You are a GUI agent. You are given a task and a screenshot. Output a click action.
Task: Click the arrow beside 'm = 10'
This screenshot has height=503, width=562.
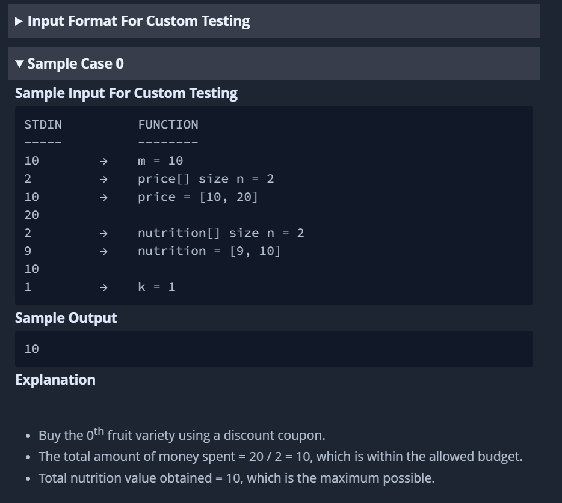103,161
